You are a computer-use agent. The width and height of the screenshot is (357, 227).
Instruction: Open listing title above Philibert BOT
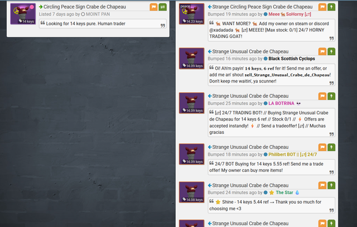(250, 147)
